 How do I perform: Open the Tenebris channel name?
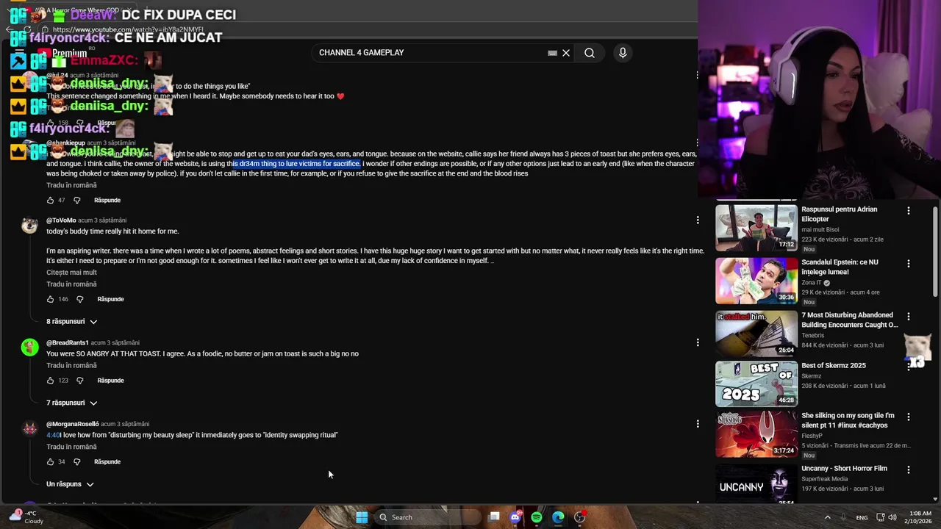click(x=812, y=336)
